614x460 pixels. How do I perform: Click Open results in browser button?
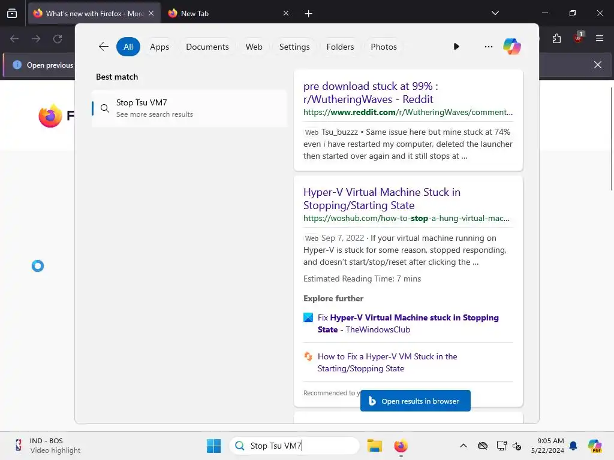click(415, 401)
